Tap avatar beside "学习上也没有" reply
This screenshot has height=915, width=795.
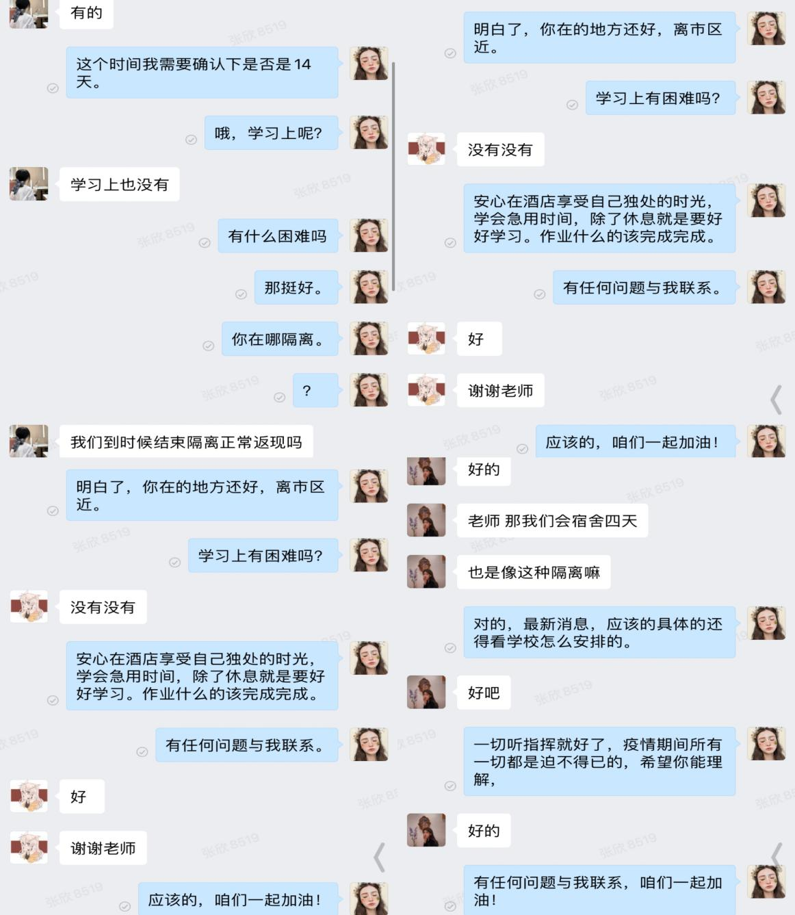coord(28,184)
